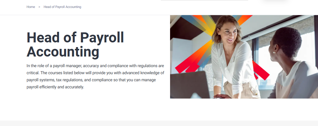Click the hero banner photo

click(244, 57)
